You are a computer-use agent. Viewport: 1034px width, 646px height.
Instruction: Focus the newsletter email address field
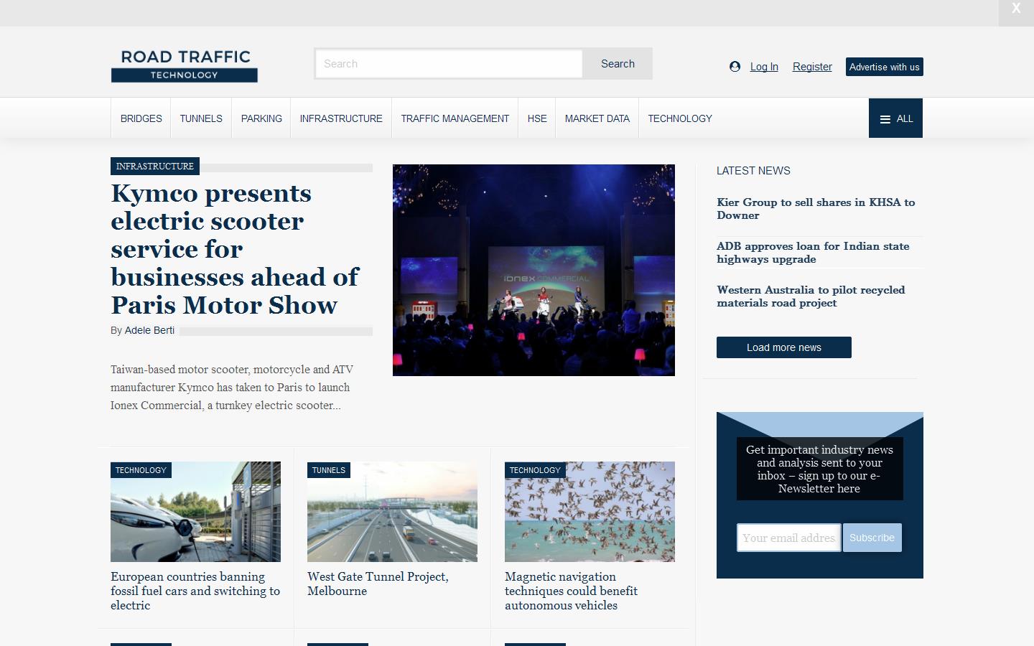click(x=788, y=538)
